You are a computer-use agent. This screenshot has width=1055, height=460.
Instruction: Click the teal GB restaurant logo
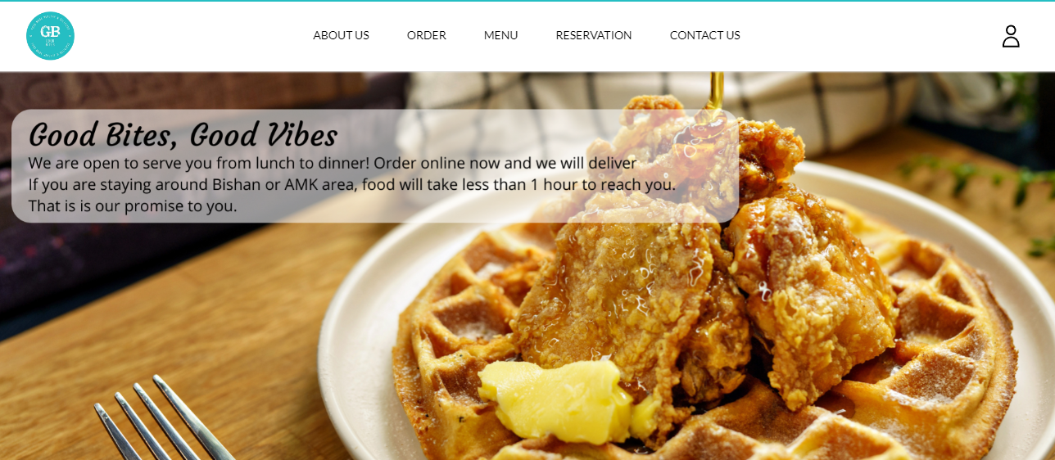tap(50, 36)
